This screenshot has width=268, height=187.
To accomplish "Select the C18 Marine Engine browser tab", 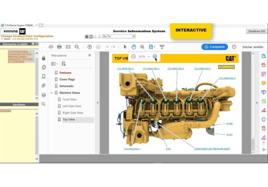I will click(19, 25).
